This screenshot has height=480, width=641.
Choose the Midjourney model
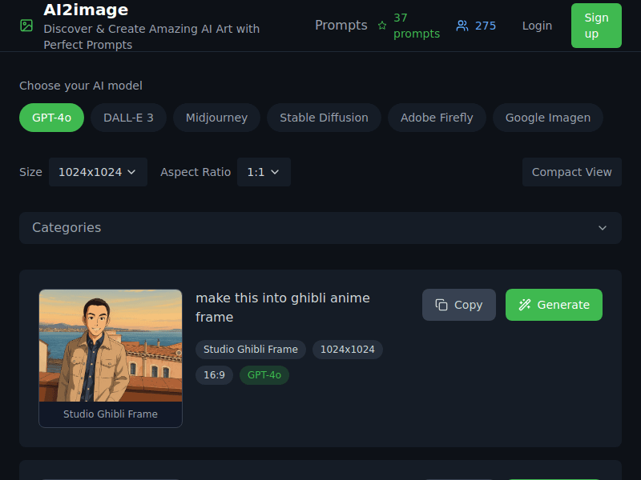(x=216, y=118)
